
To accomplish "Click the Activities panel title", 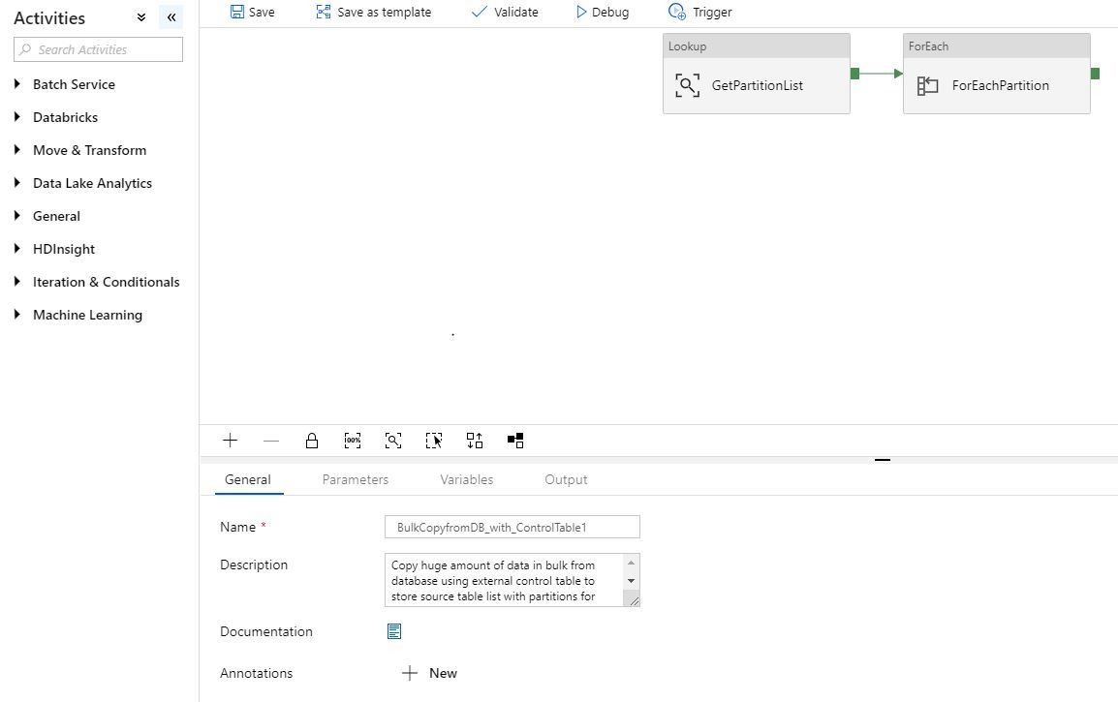I will click(x=49, y=17).
